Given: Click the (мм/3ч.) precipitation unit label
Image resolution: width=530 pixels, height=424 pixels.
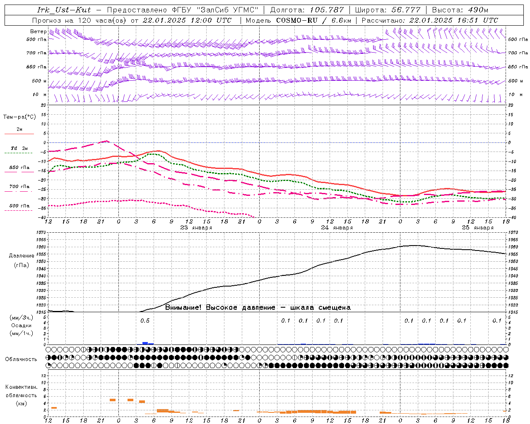Looking at the screenshot, I should 21,318.
